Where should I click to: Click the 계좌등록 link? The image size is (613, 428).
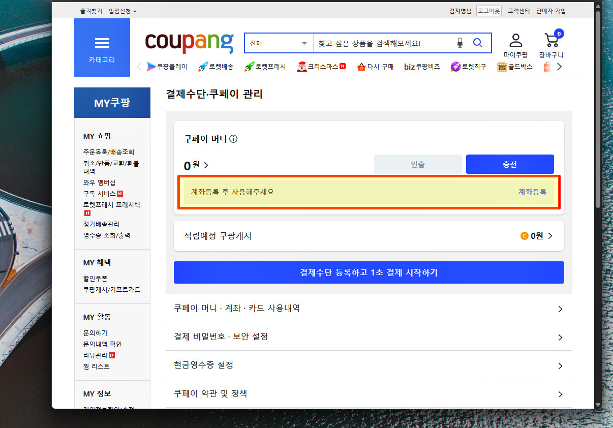[x=532, y=192]
